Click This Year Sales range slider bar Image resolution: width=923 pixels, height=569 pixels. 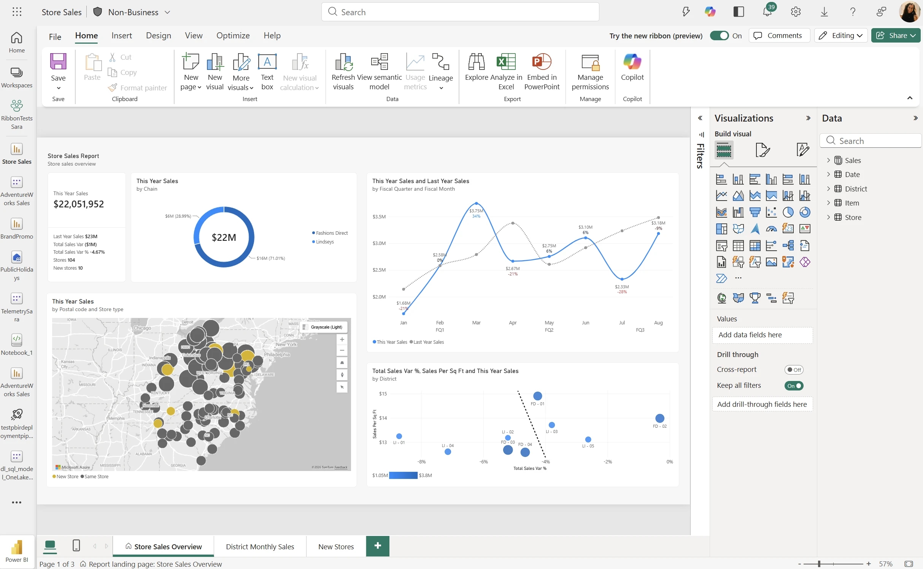point(404,475)
